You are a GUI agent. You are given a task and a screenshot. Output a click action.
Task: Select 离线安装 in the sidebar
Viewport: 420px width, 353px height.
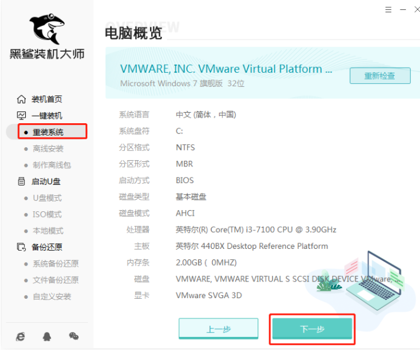[x=48, y=148]
